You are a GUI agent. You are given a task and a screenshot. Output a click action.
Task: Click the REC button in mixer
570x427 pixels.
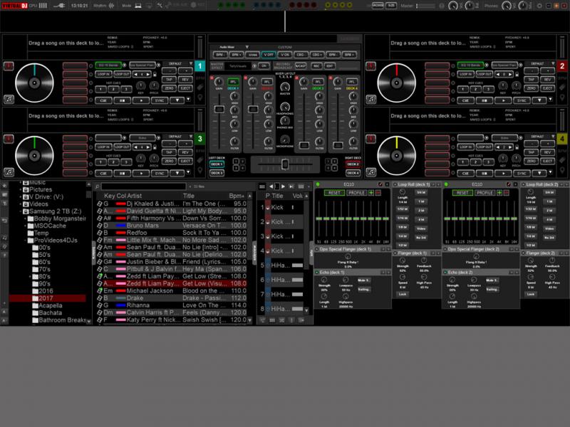click(x=316, y=65)
